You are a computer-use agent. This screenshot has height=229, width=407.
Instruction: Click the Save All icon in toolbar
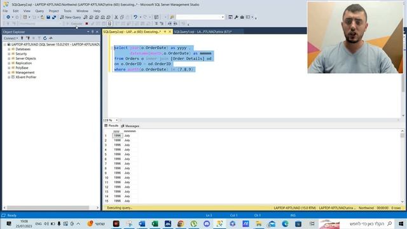point(54,17)
